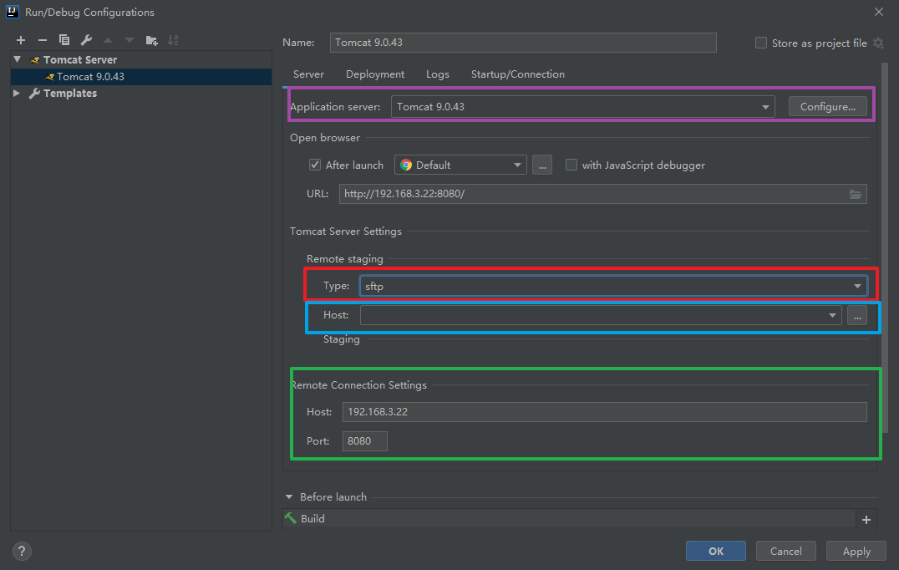This screenshot has height=570, width=899.
Task: Switch to the Deployment tab
Action: (375, 74)
